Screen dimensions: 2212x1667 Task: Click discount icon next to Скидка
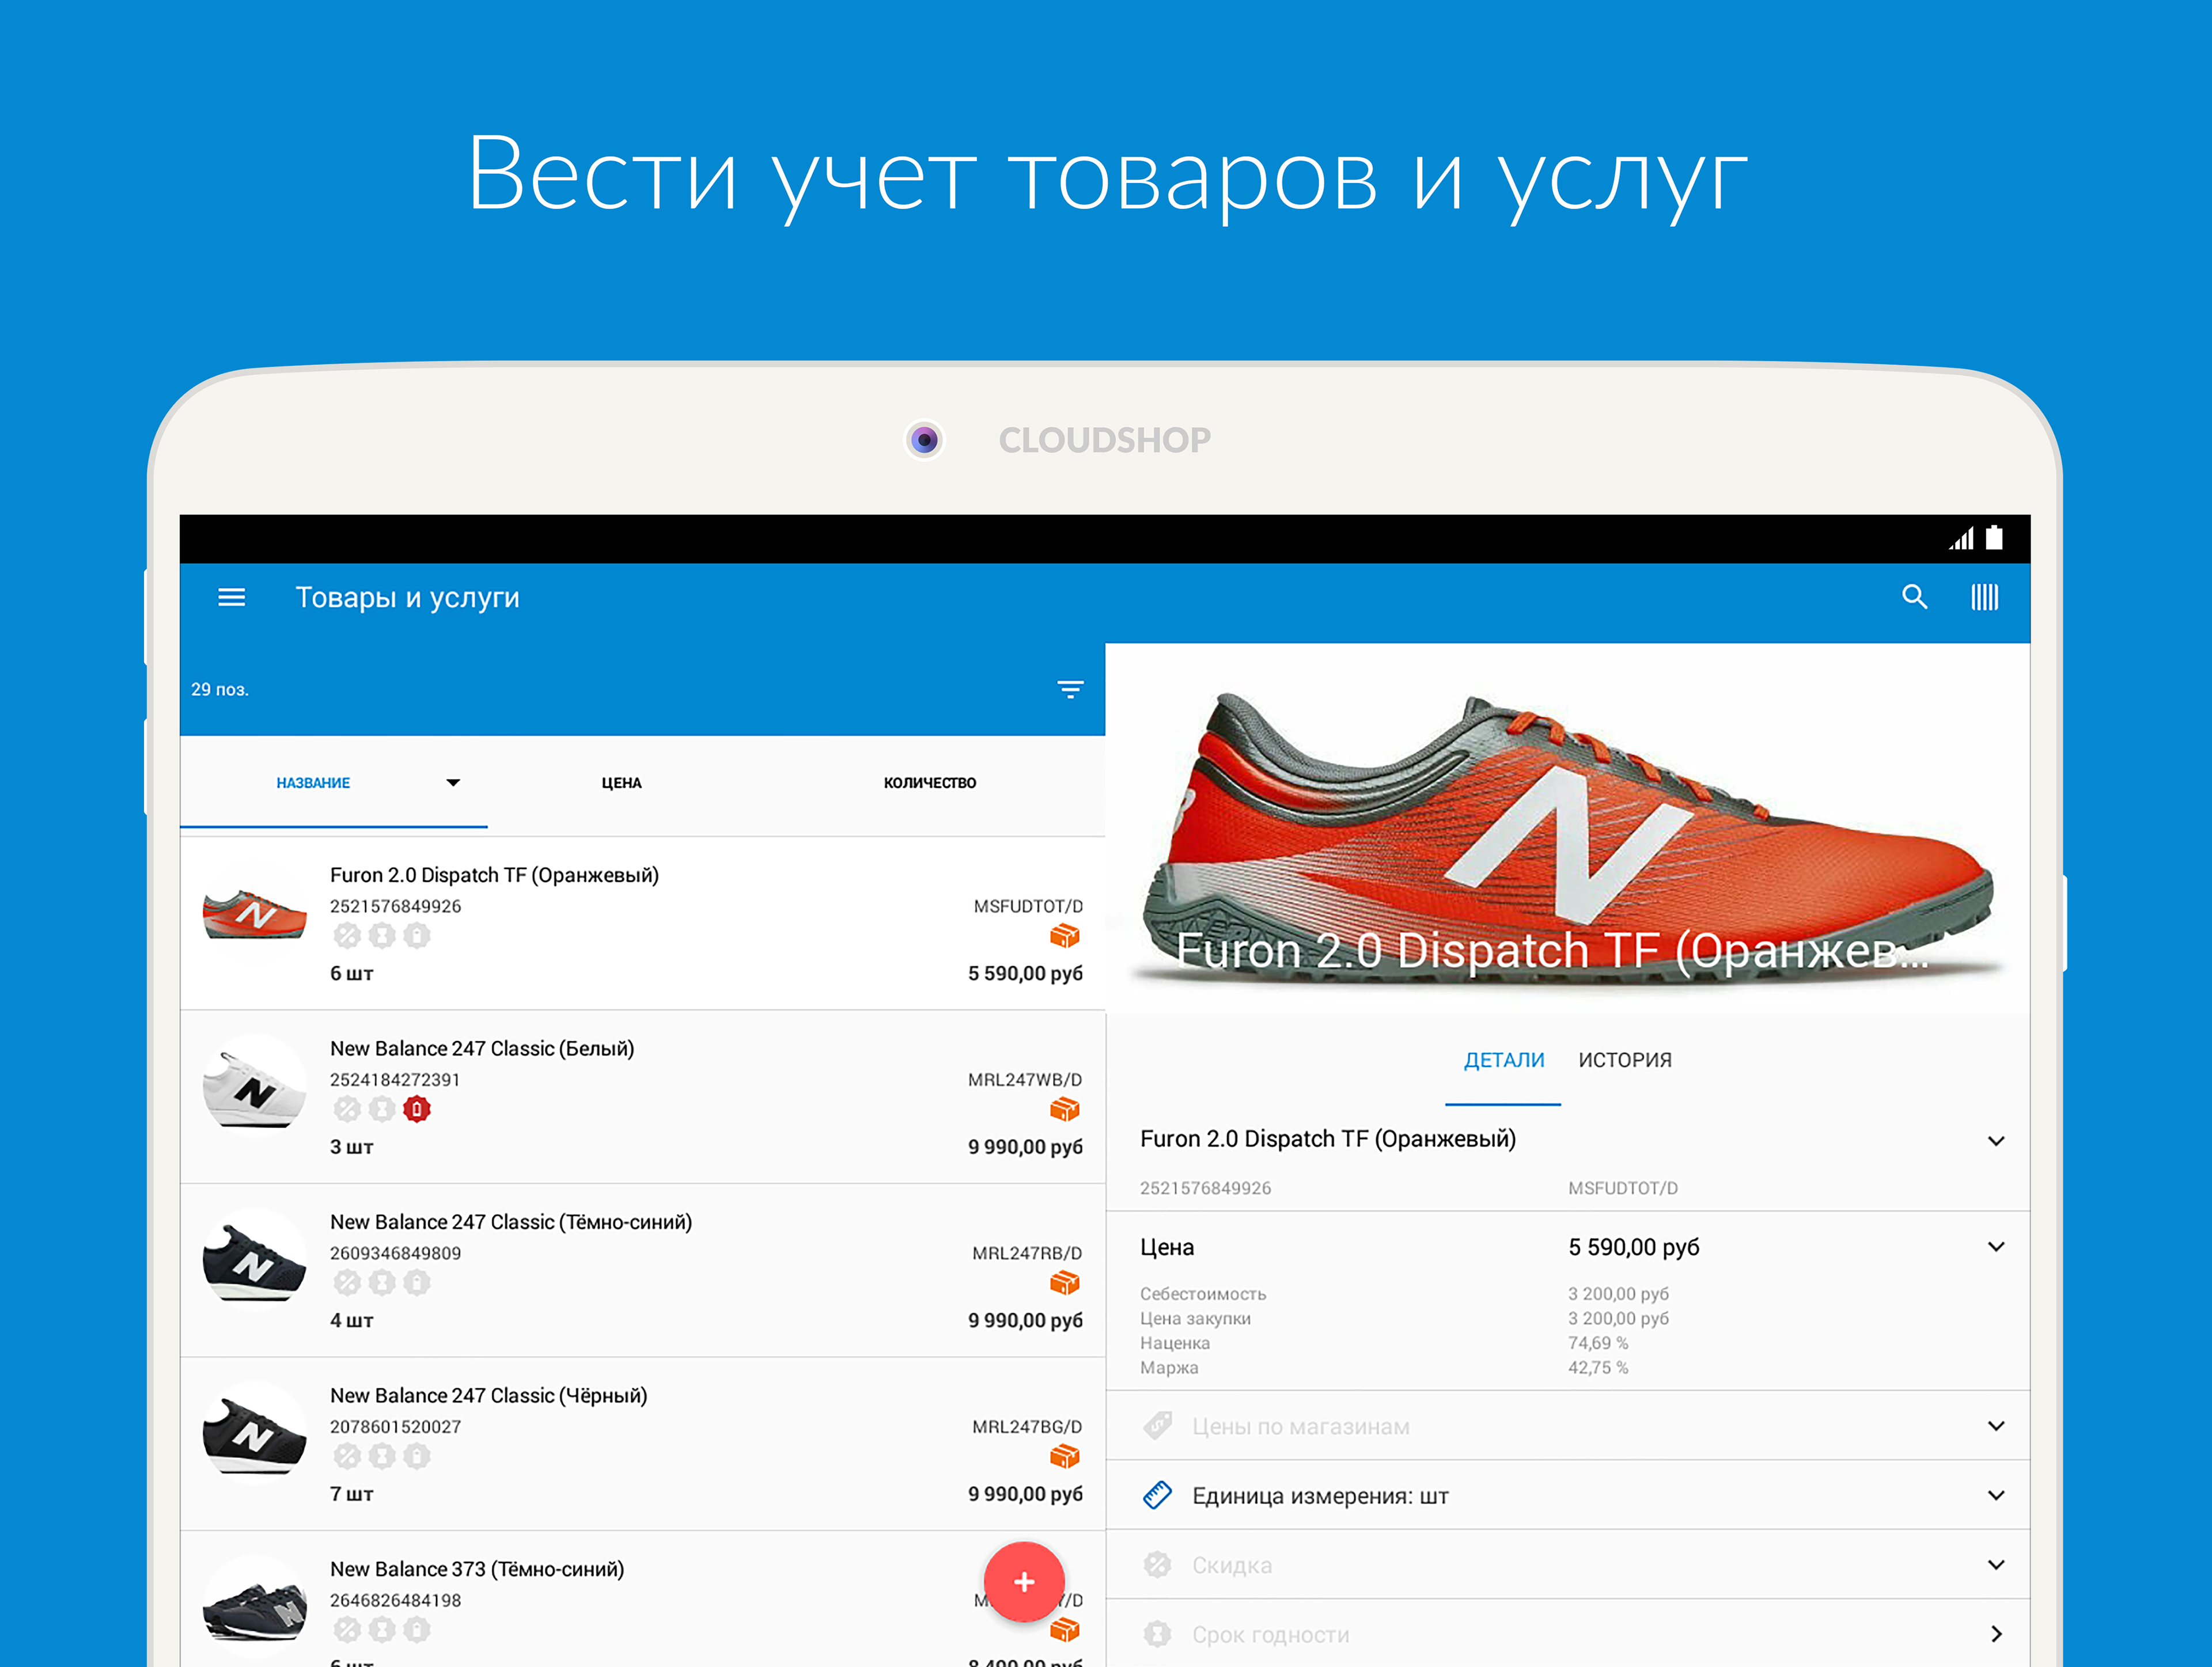pos(1158,1565)
